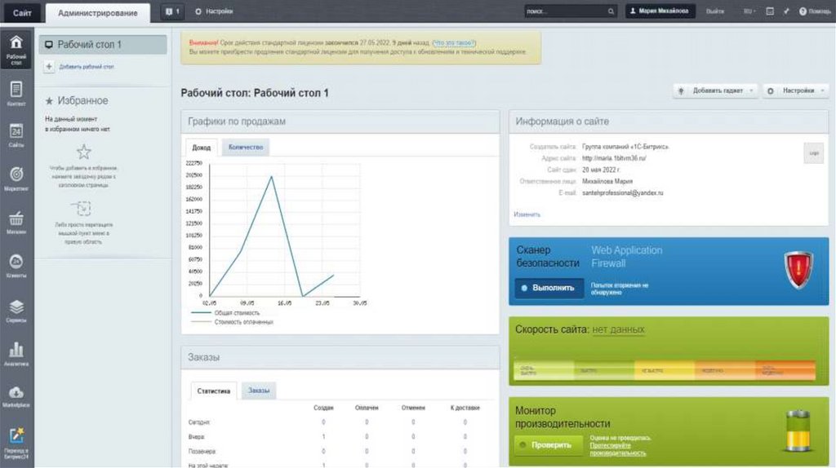Click the Что это такое? license link
This screenshot has width=836, height=468.
[x=454, y=42]
